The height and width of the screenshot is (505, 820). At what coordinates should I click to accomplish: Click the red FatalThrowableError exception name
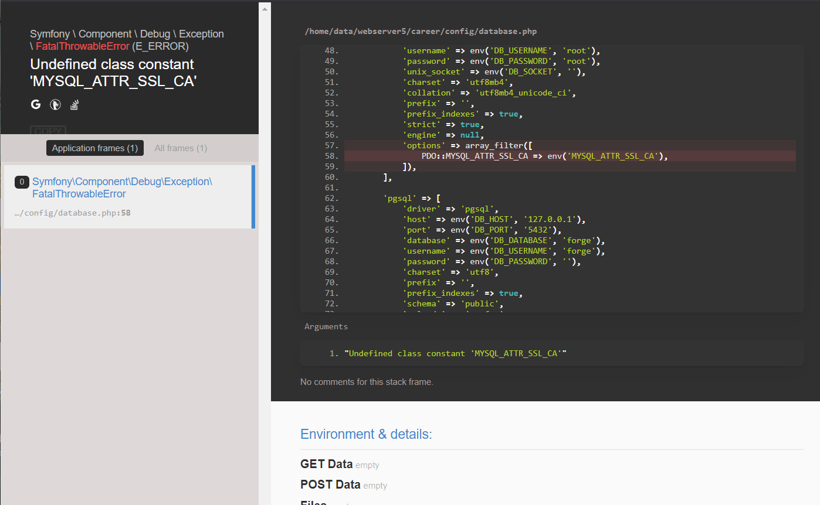(82, 46)
